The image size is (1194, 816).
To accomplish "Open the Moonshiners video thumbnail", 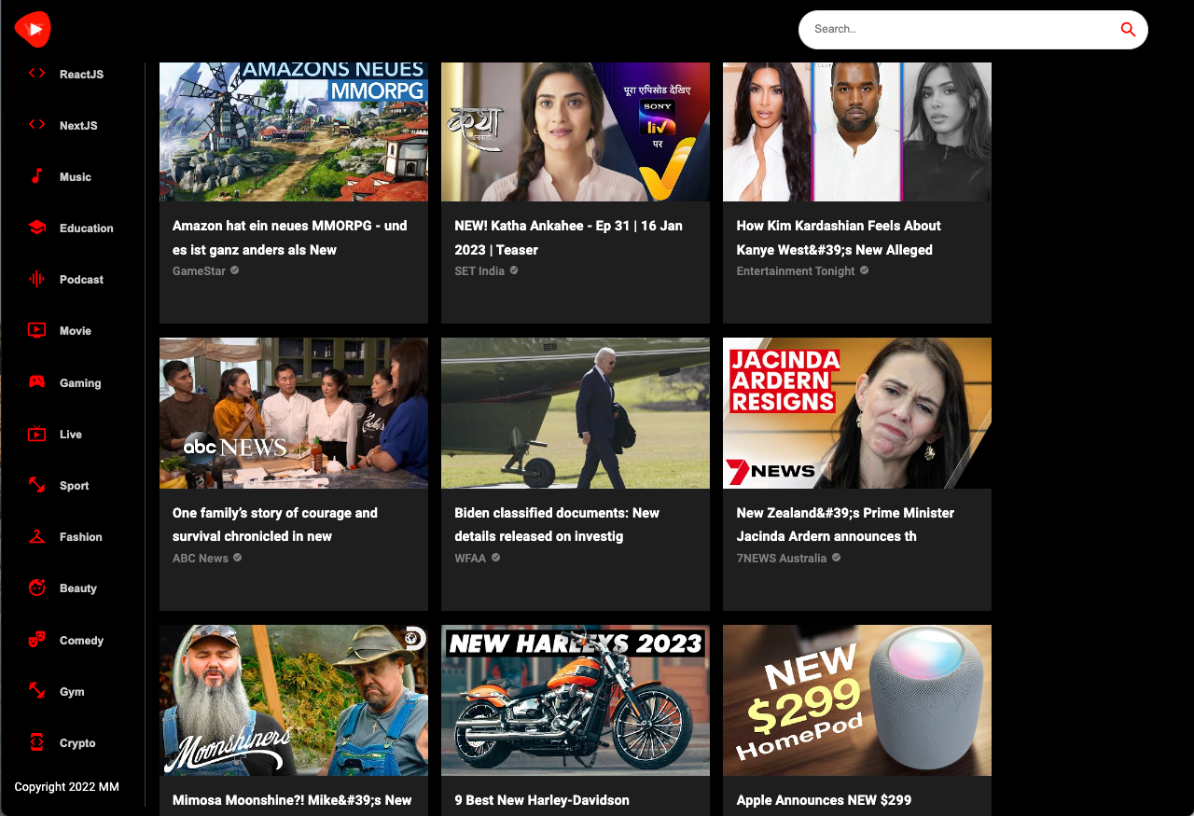I will click(x=294, y=700).
